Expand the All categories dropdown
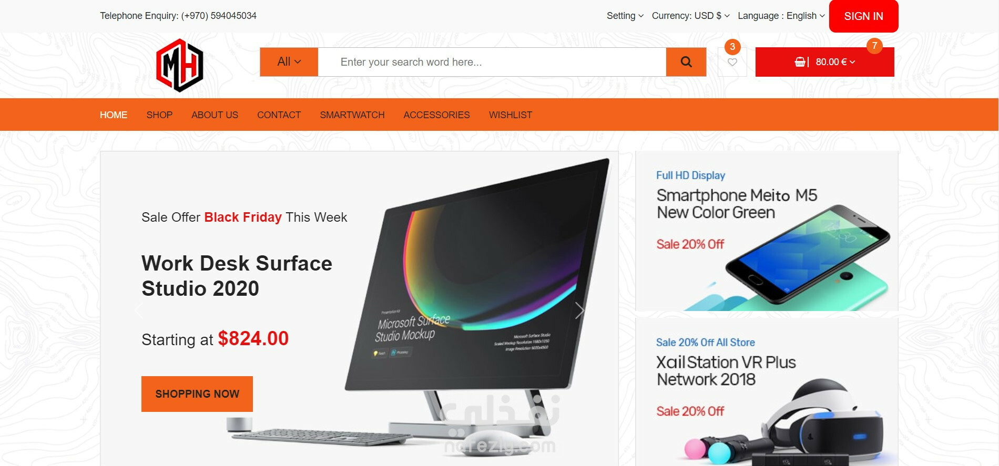This screenshot has width=999, height=466. coord(289,62)
